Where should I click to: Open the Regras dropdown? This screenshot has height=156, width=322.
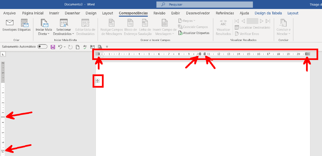187,20
